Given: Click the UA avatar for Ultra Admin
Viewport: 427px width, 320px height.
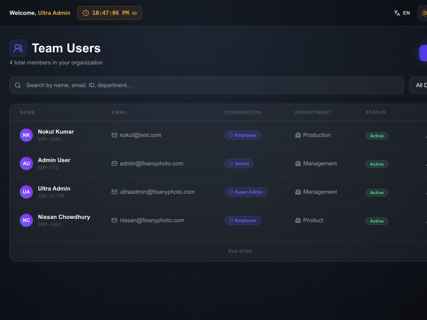Looking at the screenshot, I should (x=26, y=192).
